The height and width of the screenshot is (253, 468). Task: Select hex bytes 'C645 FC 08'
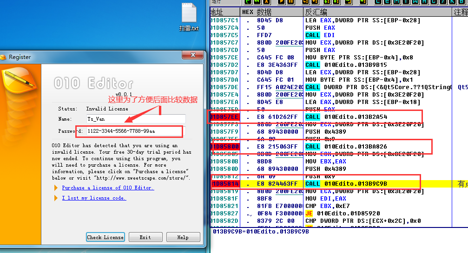point(276,58)
